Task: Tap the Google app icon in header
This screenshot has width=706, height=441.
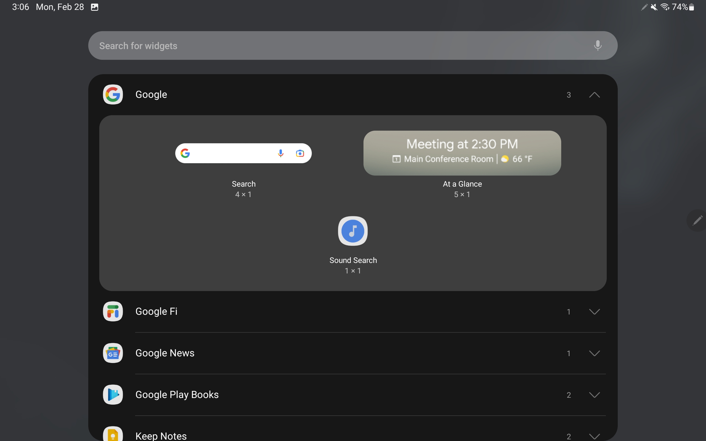Action: coord(113,95)
